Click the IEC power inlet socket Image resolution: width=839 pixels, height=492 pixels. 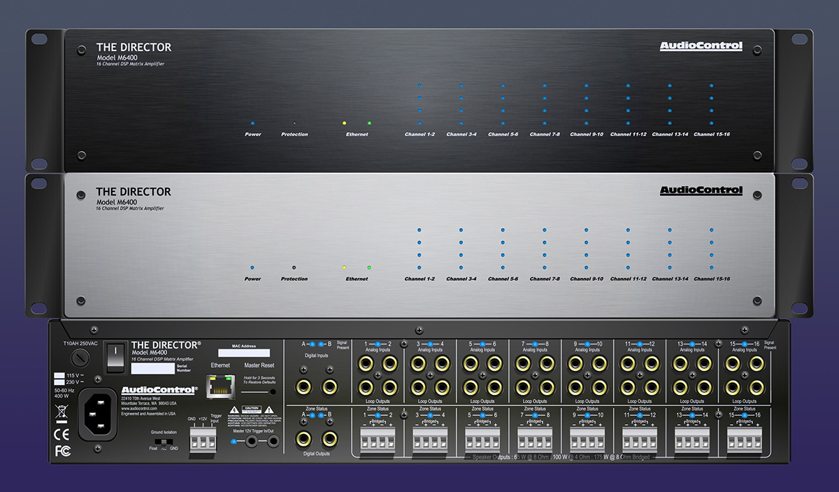click(x=96, y=414)
